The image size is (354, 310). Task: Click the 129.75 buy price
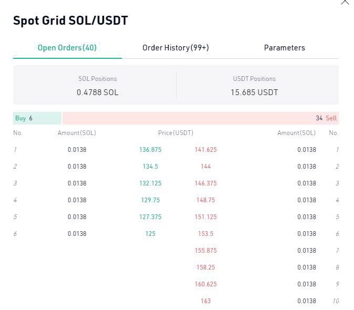(150, 200)
